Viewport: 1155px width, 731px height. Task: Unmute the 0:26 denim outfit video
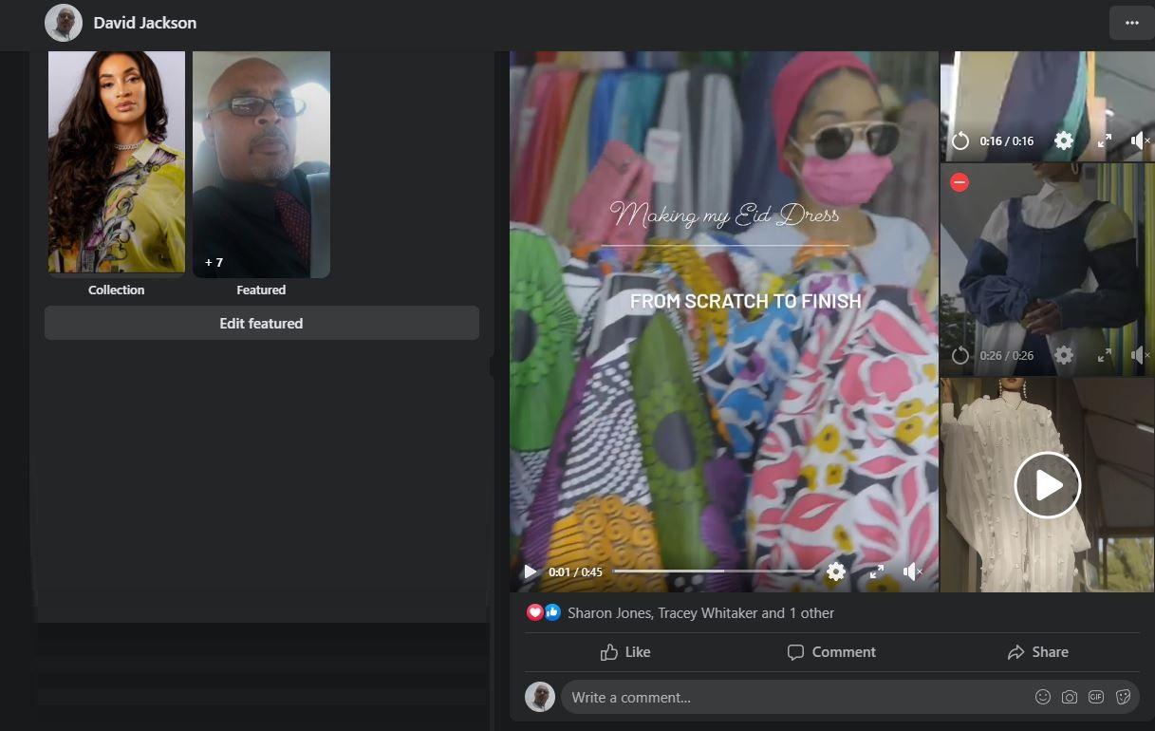point(1140,356)
